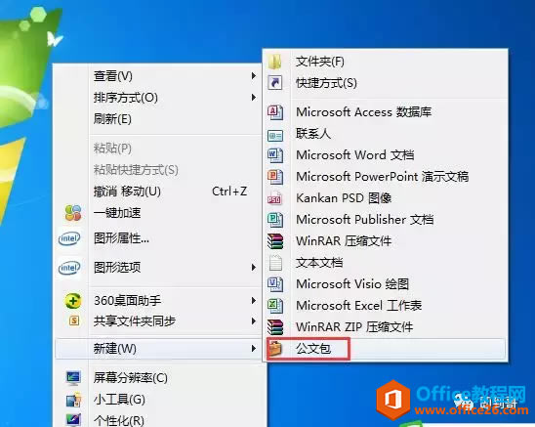Click the 360桌面助手 green plus icon

pos(73,301)
